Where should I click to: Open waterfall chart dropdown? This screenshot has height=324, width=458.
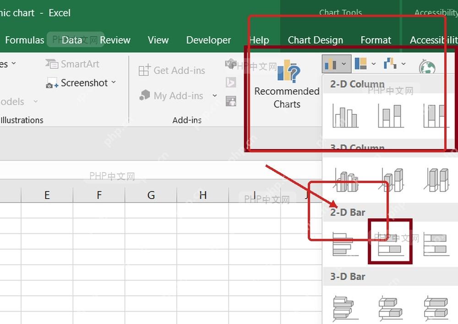click(x=395, y=64)
